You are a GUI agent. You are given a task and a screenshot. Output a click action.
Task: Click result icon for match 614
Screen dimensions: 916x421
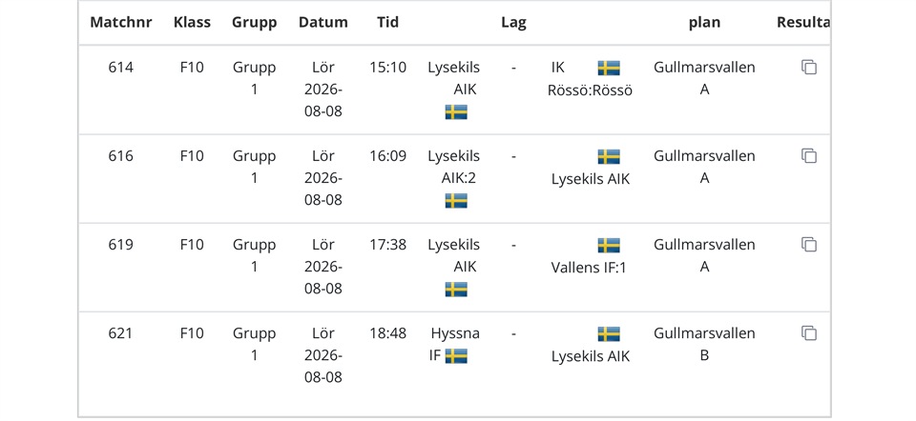click(x=808, y=68)
